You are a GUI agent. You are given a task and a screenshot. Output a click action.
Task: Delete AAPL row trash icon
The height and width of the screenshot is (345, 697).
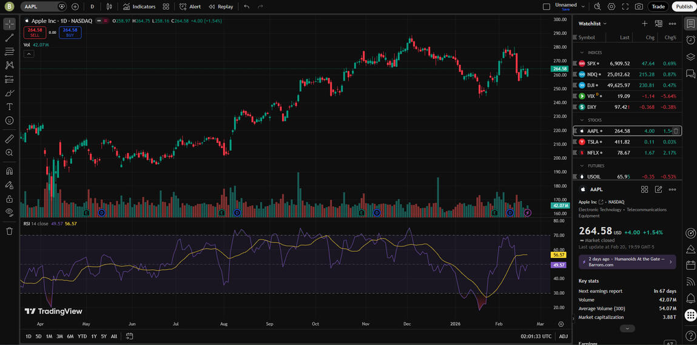tap(676, 131)
